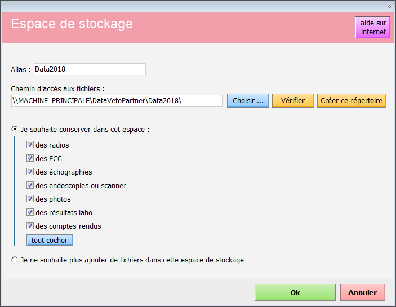396x307 pixels.
Task: Open the aide sur internet help
Action: point(372,27)
